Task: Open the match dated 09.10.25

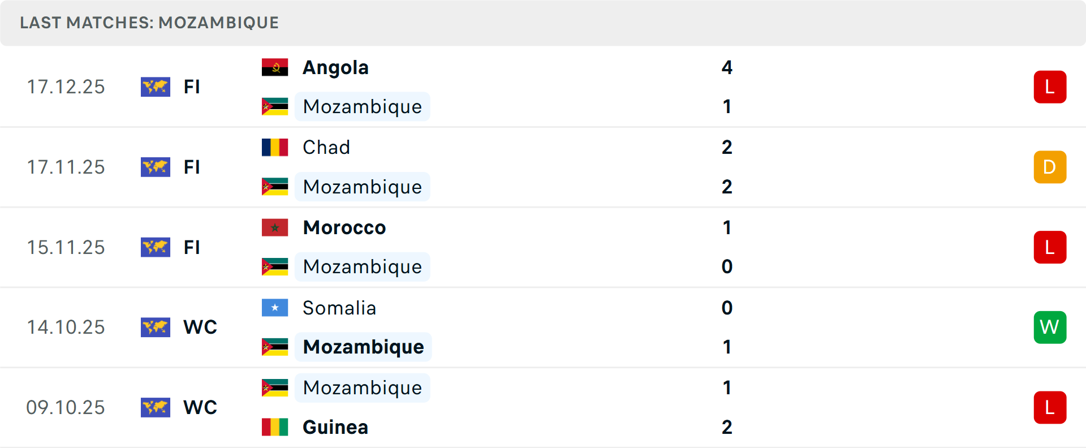Action: (x=66, y=407)
